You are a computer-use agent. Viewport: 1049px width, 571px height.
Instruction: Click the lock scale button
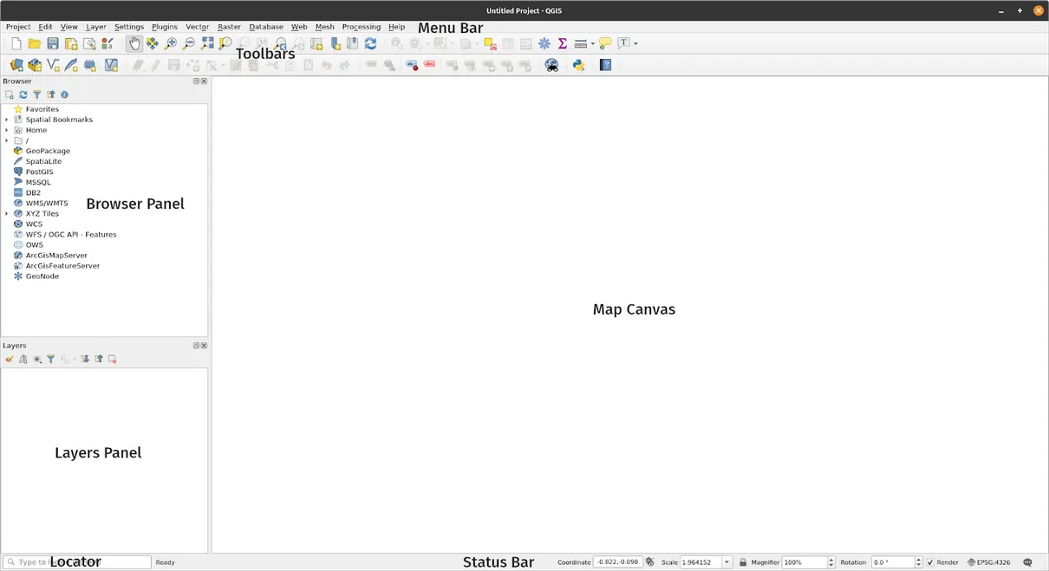pos(743,561)
